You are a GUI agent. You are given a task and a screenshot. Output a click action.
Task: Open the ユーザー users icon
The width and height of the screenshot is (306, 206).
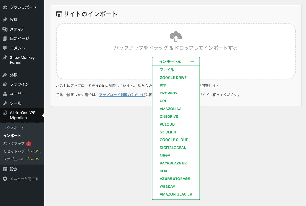(5, 94)
